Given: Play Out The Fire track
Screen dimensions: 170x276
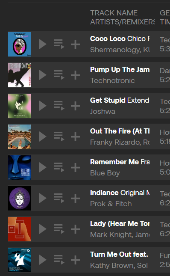Looking at the screenshot, I should coord(43,137).
